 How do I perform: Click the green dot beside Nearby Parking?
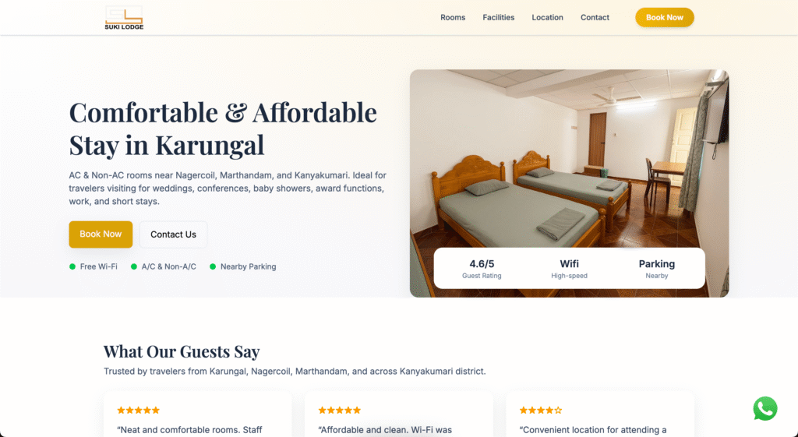tap(213, 266)
